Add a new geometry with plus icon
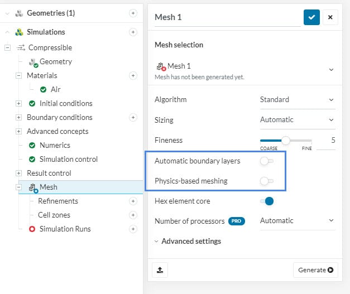The width and height of the screenshot is (350, 294). click(x=133, y=13)
